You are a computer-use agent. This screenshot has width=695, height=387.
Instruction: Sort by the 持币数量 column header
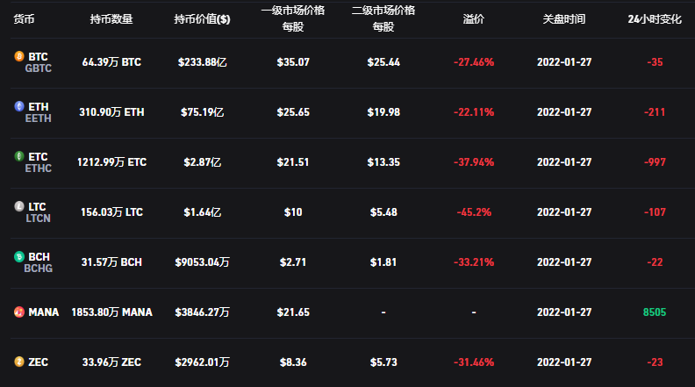tap(111, 18)
